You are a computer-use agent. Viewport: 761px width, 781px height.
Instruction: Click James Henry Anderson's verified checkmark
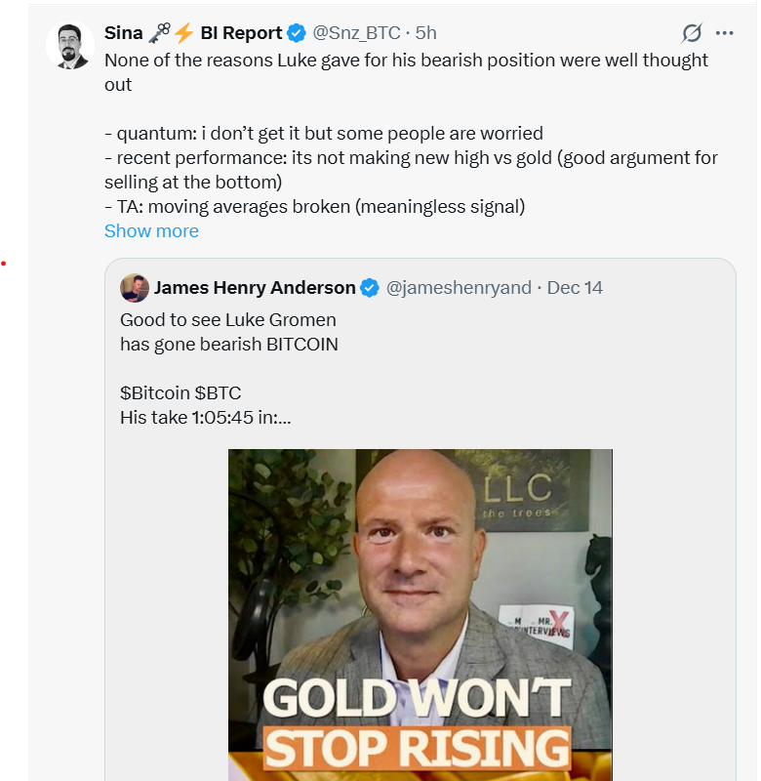[x=370, y=288]
